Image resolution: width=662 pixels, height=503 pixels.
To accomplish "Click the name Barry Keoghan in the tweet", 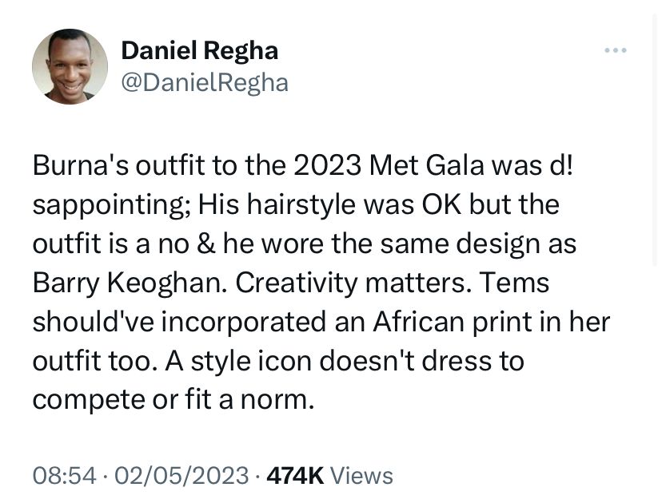I will point(127,283).
